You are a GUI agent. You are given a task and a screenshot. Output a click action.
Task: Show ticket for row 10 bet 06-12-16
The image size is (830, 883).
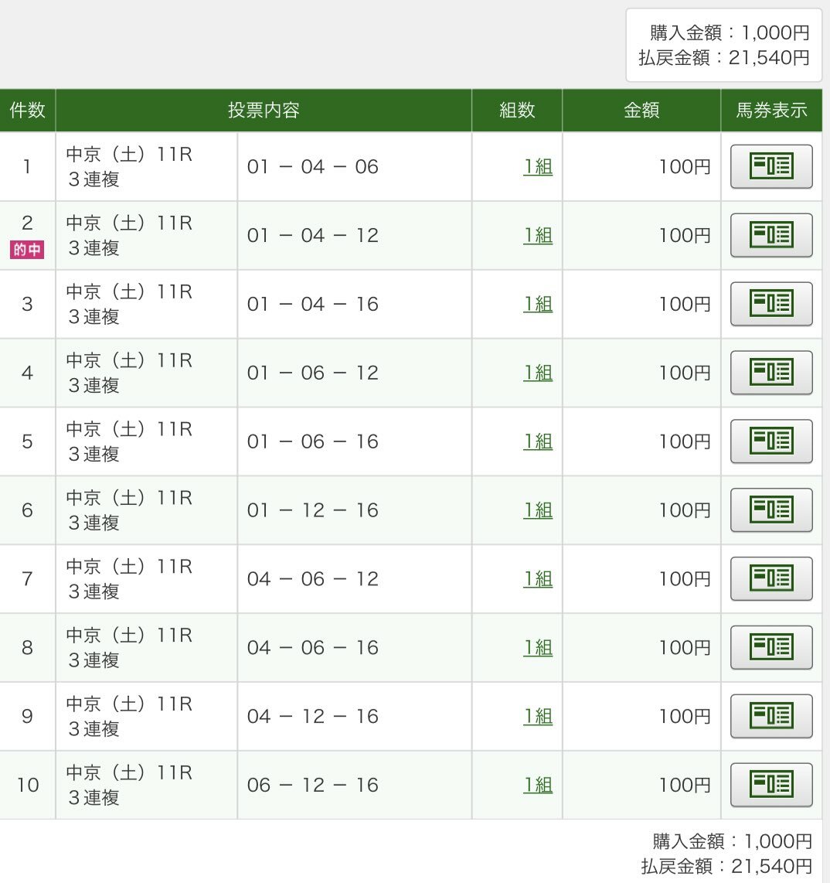pyautogui.click(x=771, y=785)
